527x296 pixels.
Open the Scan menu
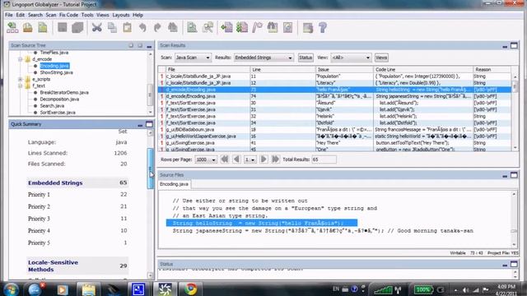coord(51,15)
